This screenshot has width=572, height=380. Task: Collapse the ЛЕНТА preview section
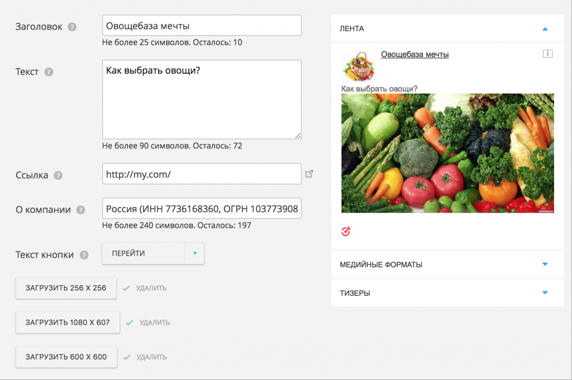coord(545,28)
